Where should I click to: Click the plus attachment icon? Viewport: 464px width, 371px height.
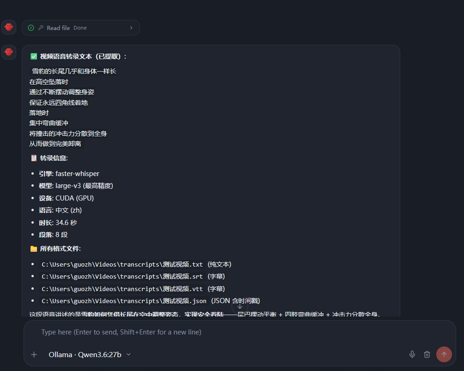(34, 354)
